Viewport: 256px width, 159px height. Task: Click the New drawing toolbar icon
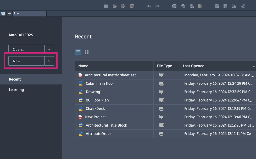click(106, 6)
